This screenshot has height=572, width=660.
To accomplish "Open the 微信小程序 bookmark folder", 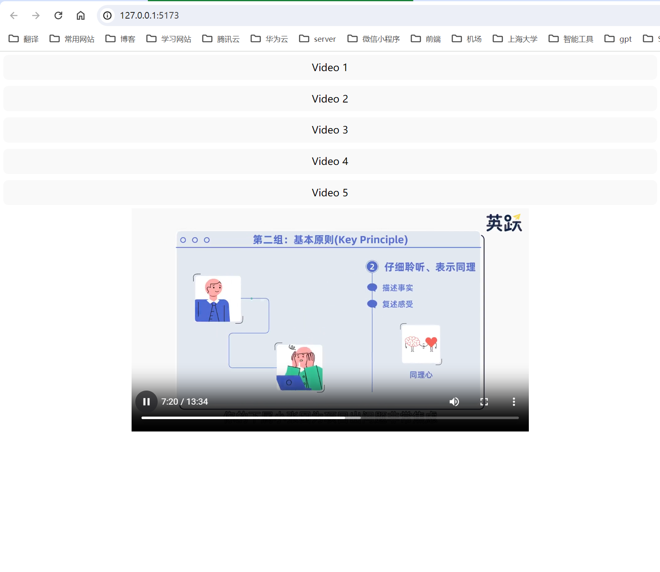I will (374, 39).
